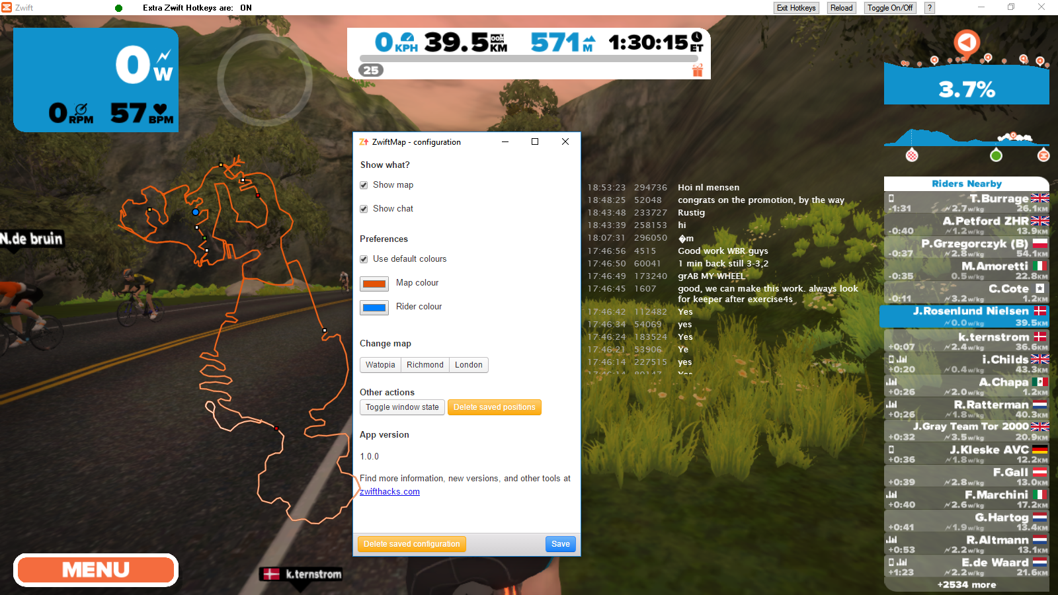The image size is (1058, 595).
Task: Click the blue rider dot on orange map
Action: click(196, 212)
